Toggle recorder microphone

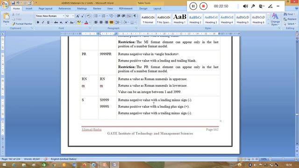coord(253,6)
